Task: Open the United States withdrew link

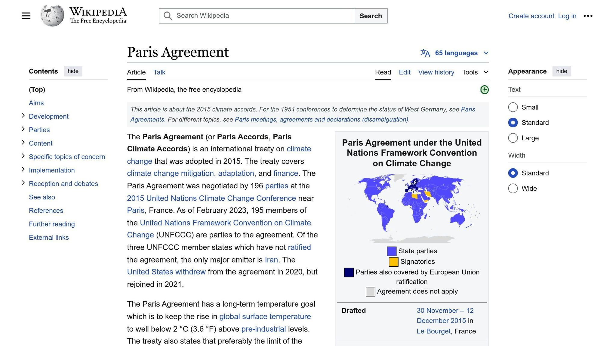Action: coord(166,272)
